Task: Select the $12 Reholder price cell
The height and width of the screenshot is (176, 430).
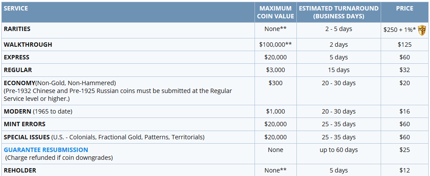Action: [x=405, y=170]
